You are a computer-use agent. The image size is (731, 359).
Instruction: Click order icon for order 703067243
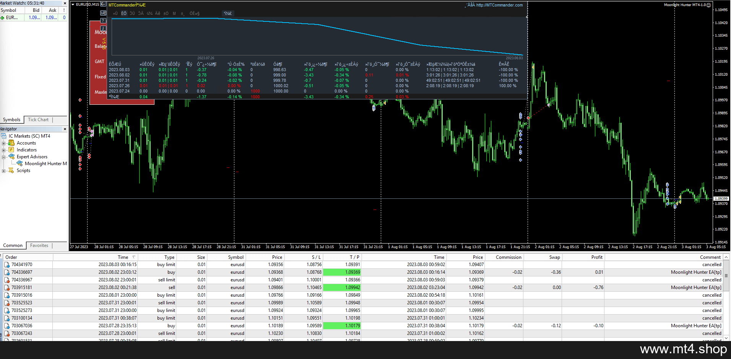7,333
